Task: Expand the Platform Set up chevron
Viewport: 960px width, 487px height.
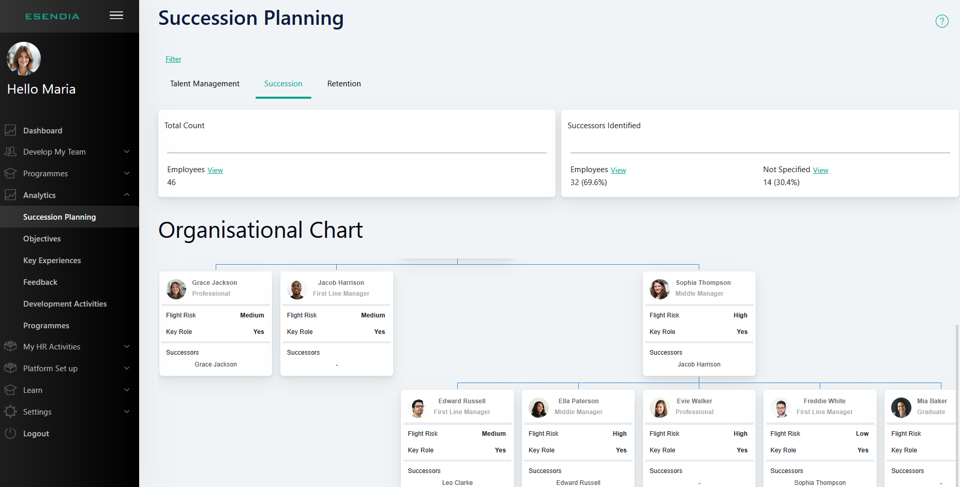Action: tap(127, 368)
